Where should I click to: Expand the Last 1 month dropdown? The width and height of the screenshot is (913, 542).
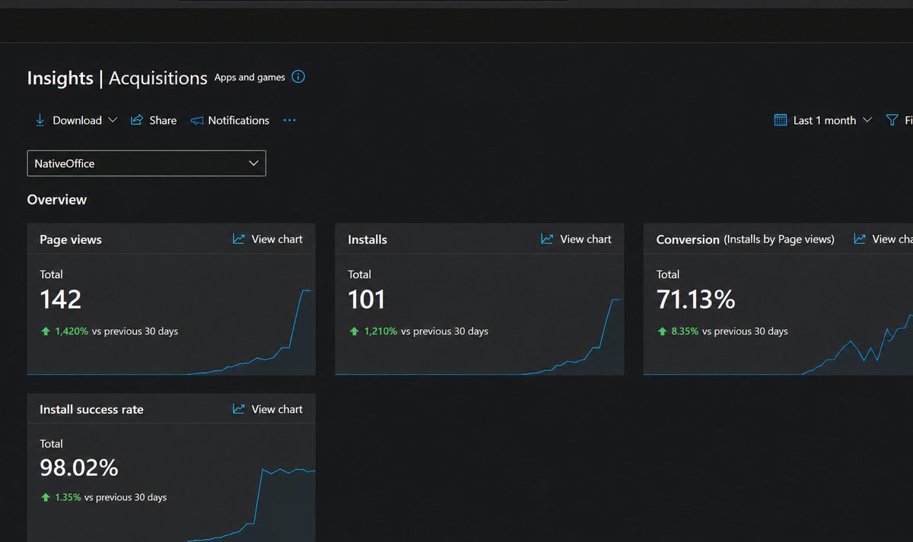[823, 120]
